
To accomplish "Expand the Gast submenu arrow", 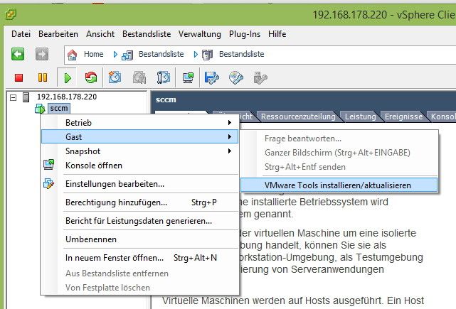I will coord(230,137).
